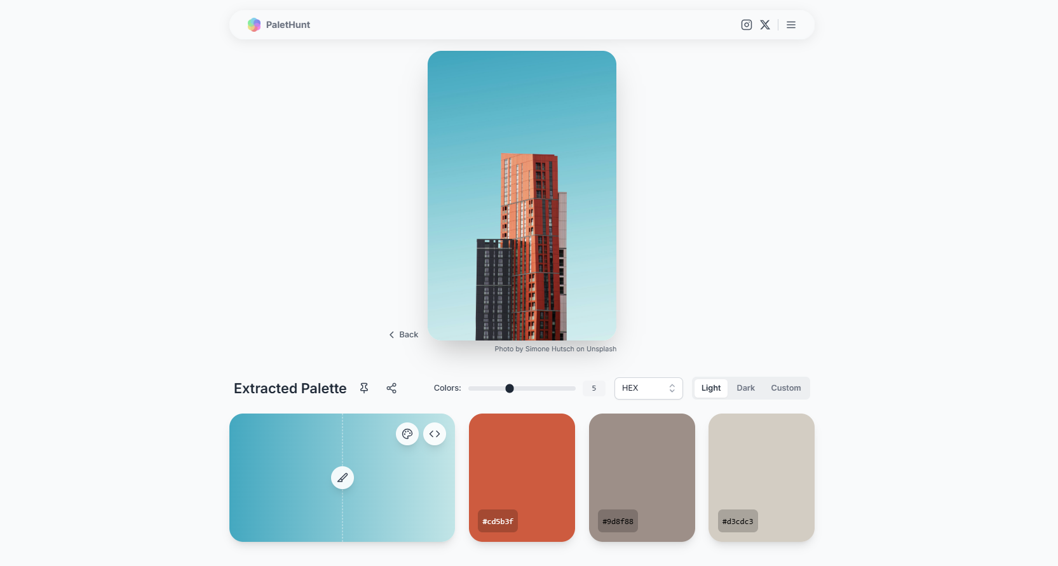Screen dimensions: 1058x566
Task: Open the Instagram link icon
Action: (x=747, y=25)
